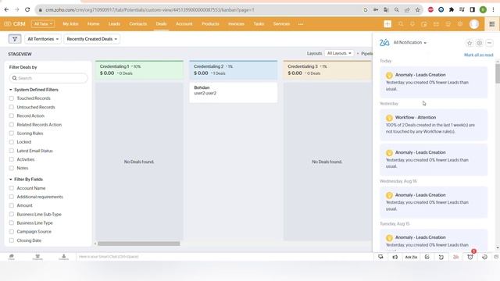Open browser extensions puzzle icon

(x=452, y=10)
